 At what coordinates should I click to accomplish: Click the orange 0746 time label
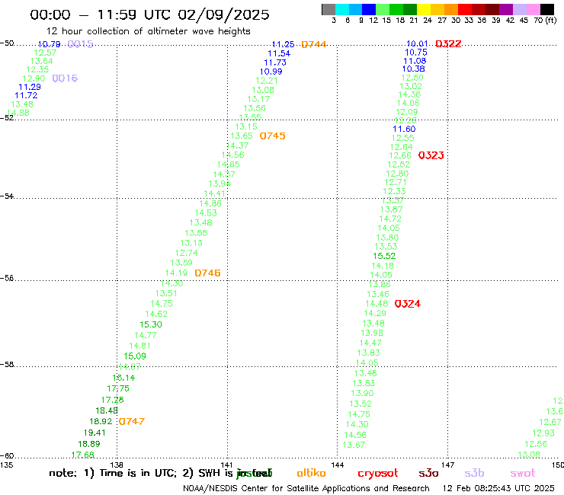click(207, 273)
